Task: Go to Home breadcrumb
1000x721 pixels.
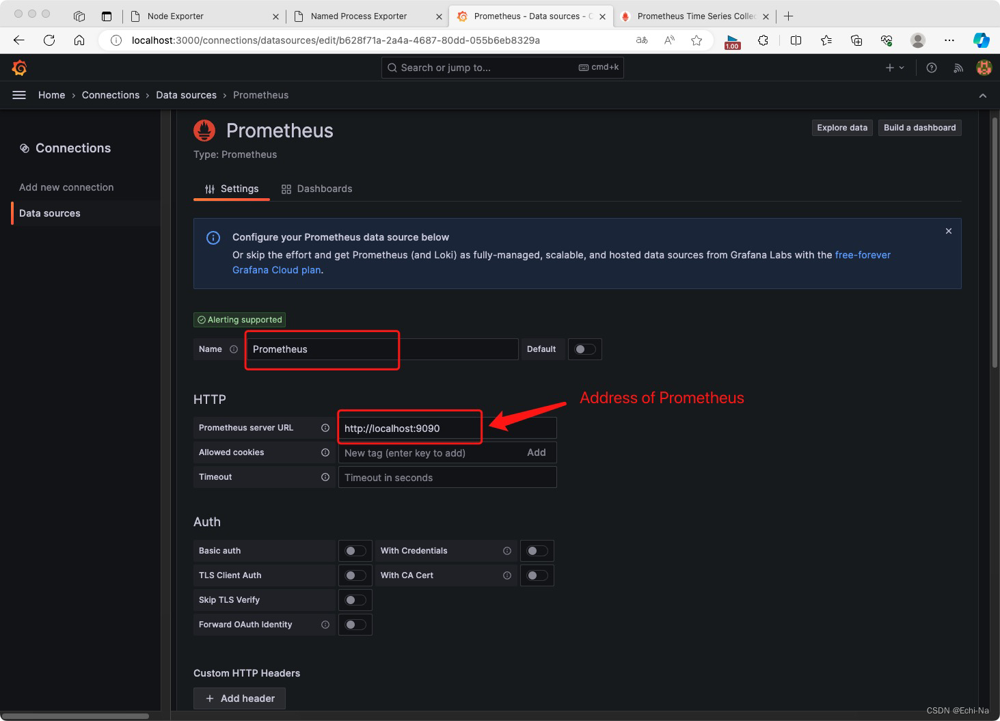Action: pos(52,95)
